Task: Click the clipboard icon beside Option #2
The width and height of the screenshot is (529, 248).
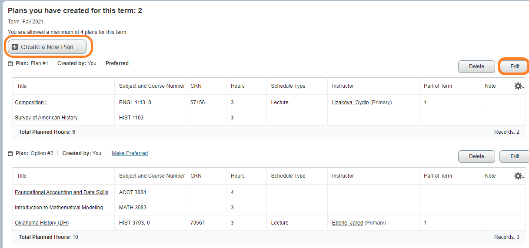Action: point(10,153)
